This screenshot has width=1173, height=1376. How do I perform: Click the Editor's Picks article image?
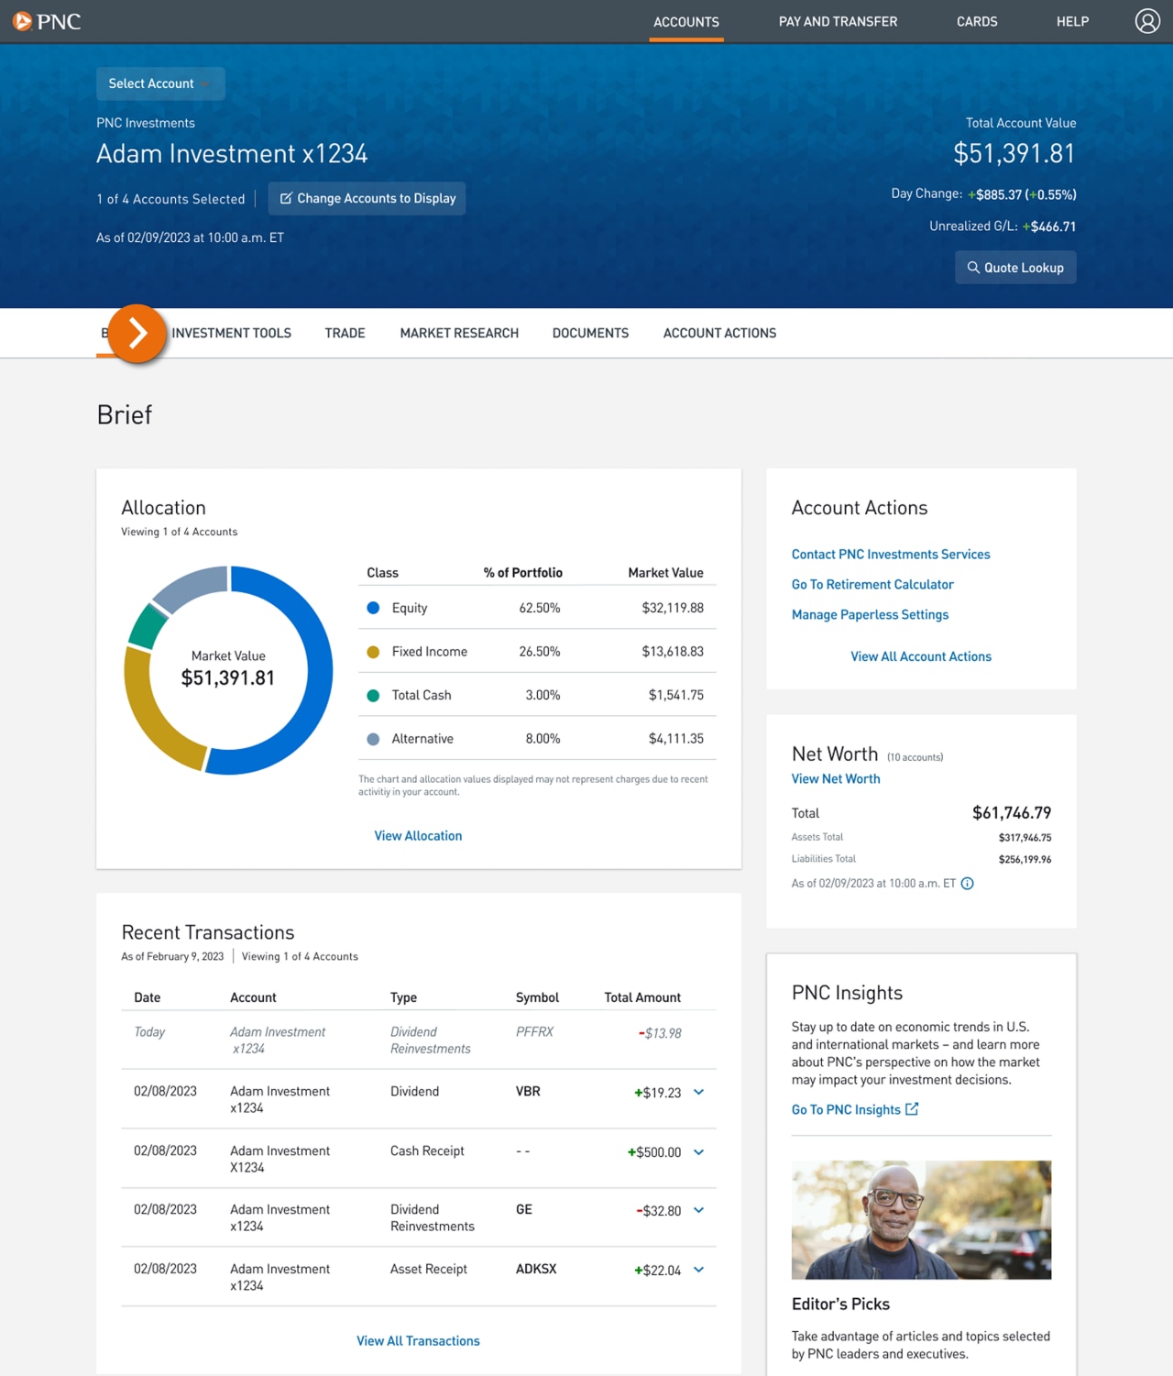pos(921,1219)
